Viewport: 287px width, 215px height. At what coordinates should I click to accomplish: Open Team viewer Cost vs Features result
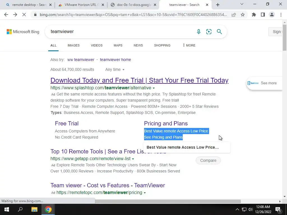[108, 185]
